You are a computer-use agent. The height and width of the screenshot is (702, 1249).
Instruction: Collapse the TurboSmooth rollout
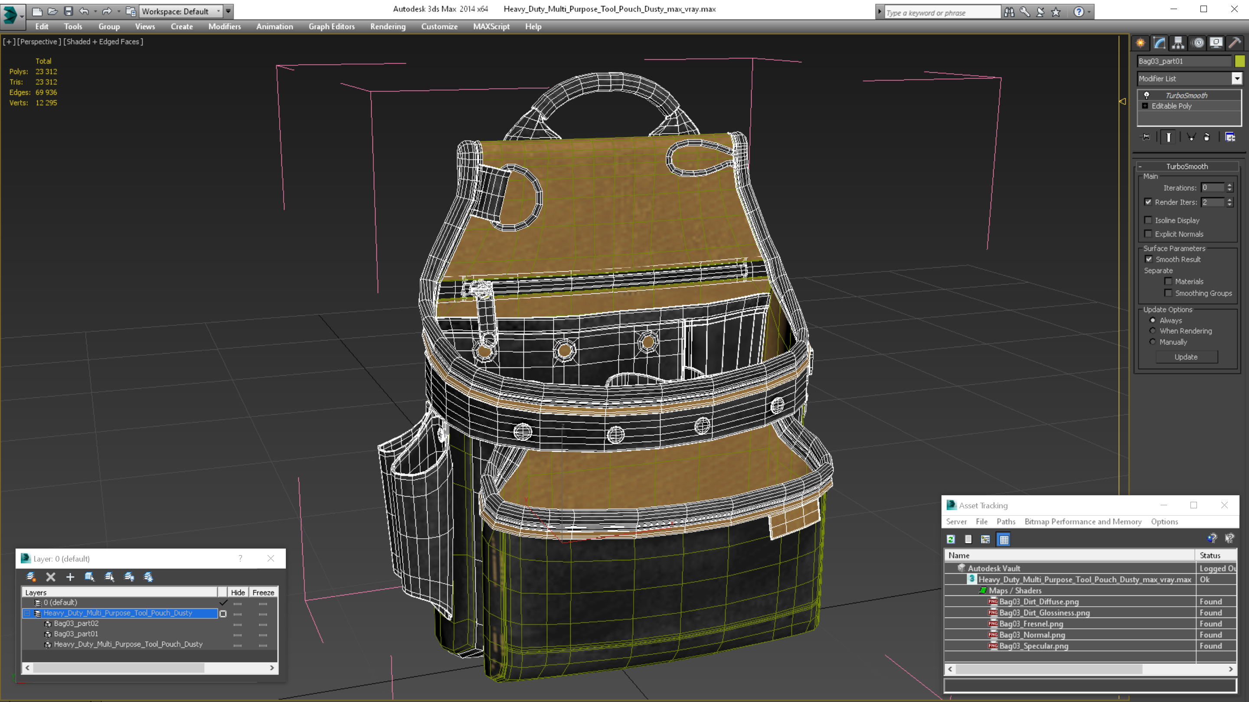coord(1140,166)
